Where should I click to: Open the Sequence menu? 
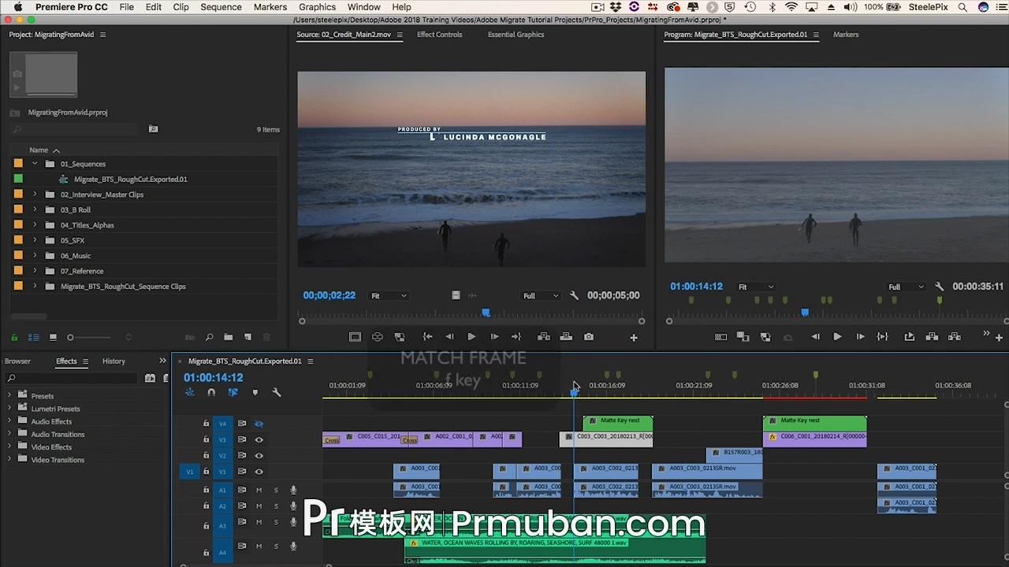coord(221,7)
